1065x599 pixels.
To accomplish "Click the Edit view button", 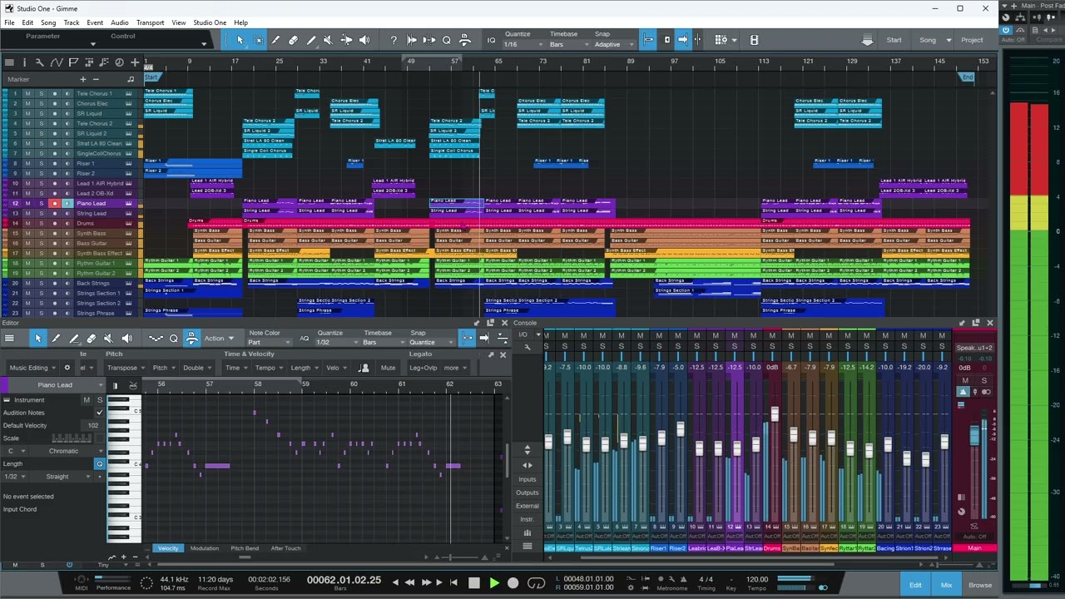I will (915, 585).
